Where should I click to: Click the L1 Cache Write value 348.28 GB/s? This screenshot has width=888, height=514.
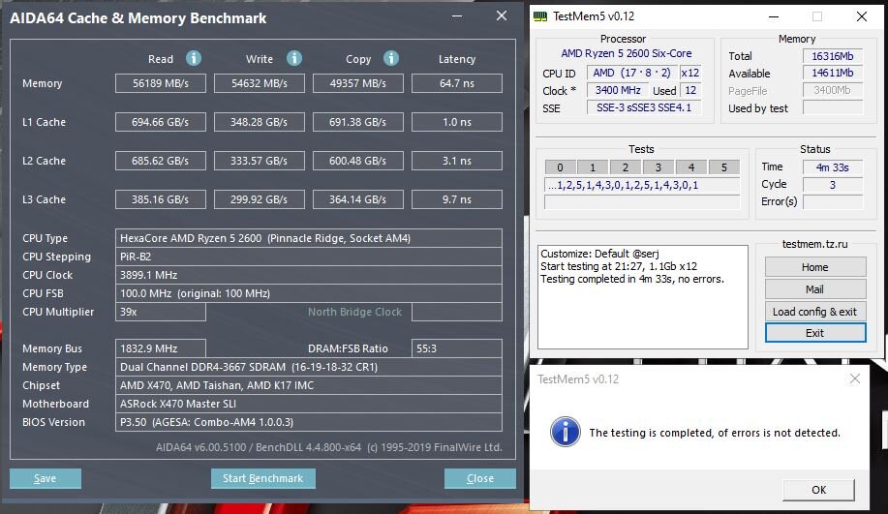coord(259,122)
